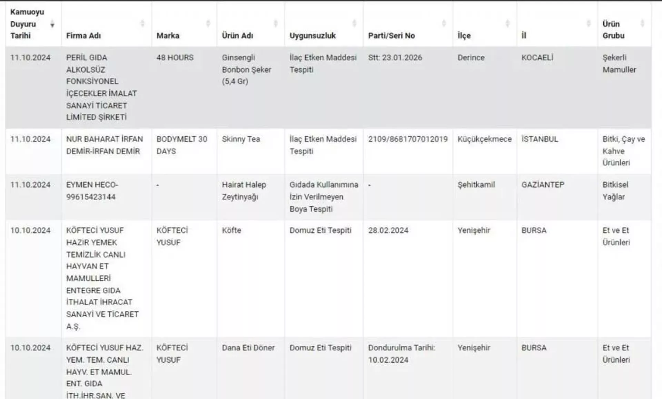Click the Marka column sort icon
662x399 pixels.
[x=208, y=23]
